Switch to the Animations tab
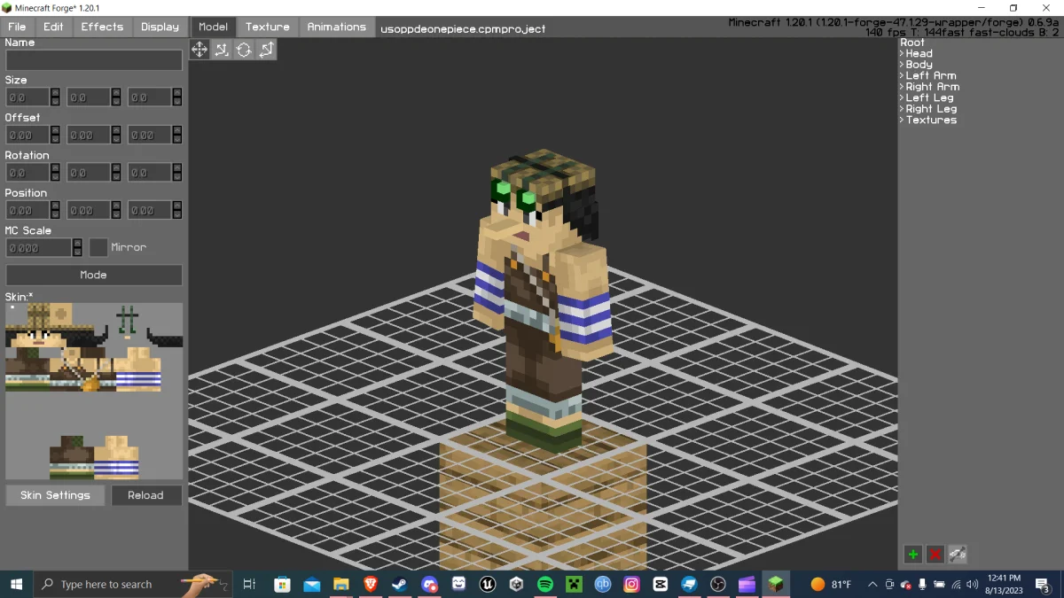The height and width of the screenshot is (598, 1064). coord(337,27)
